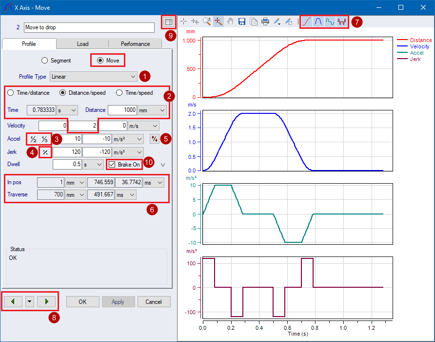
Task: Toggle the Distance curve plot button
Action: pos(306,21)
